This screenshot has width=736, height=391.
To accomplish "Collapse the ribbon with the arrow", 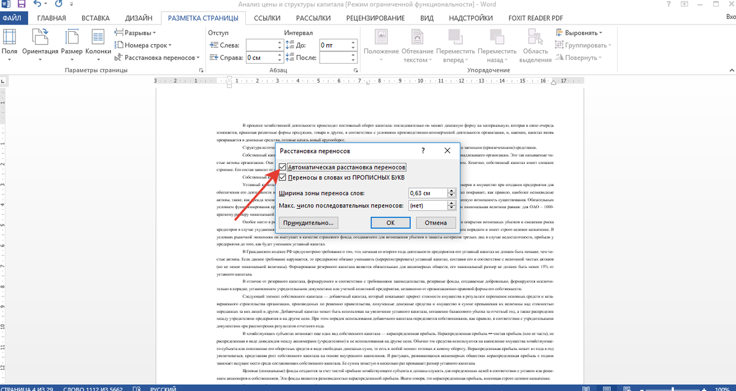I will coord(730,71).
